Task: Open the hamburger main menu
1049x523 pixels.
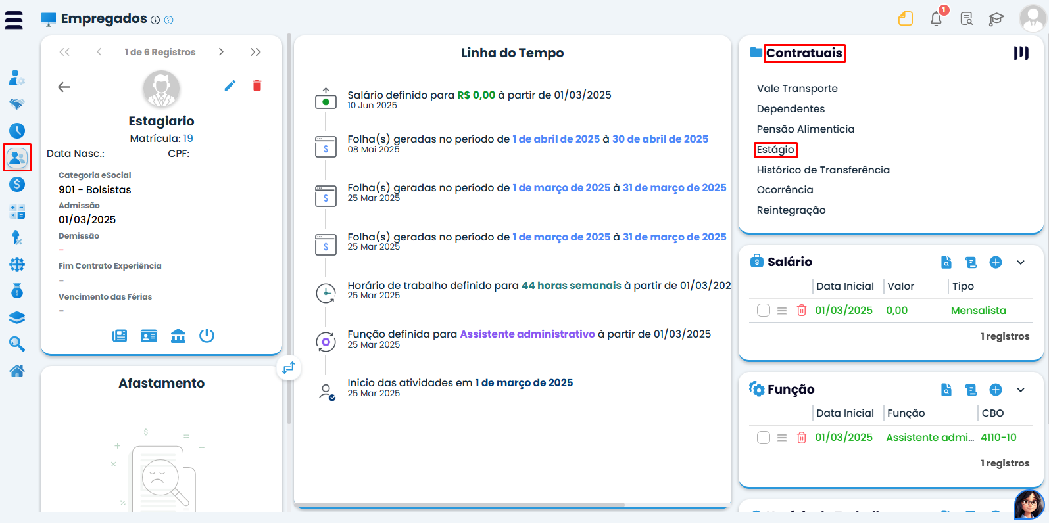Action: (14, 20)
